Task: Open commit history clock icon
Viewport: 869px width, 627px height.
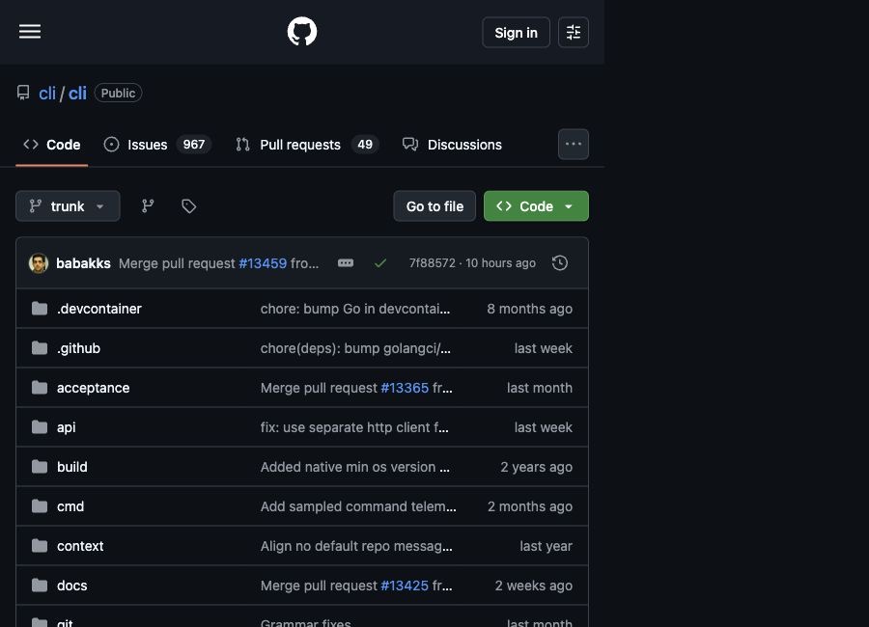Action: (560, 263)
